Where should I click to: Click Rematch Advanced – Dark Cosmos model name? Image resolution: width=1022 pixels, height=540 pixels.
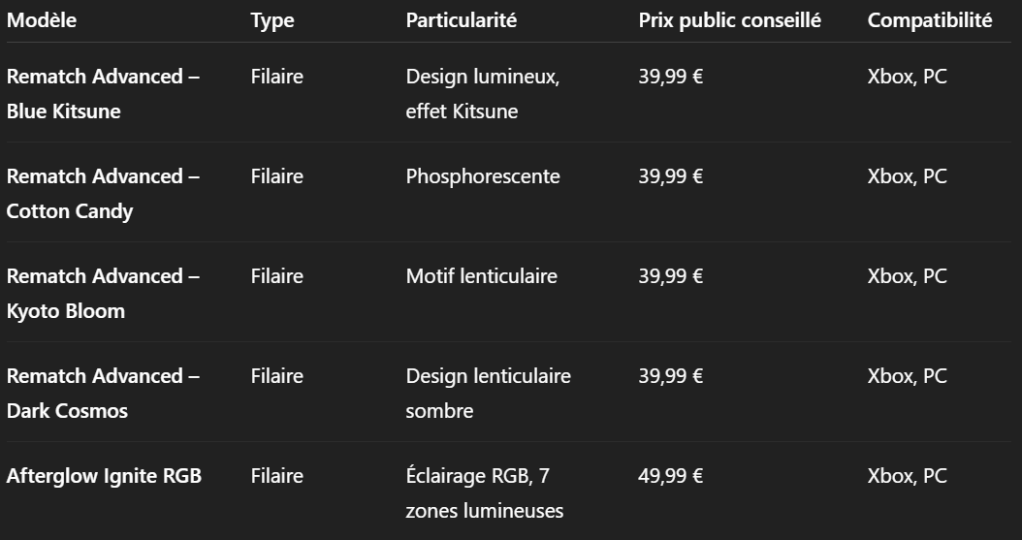pyautogui.click(x=103, y=393)
